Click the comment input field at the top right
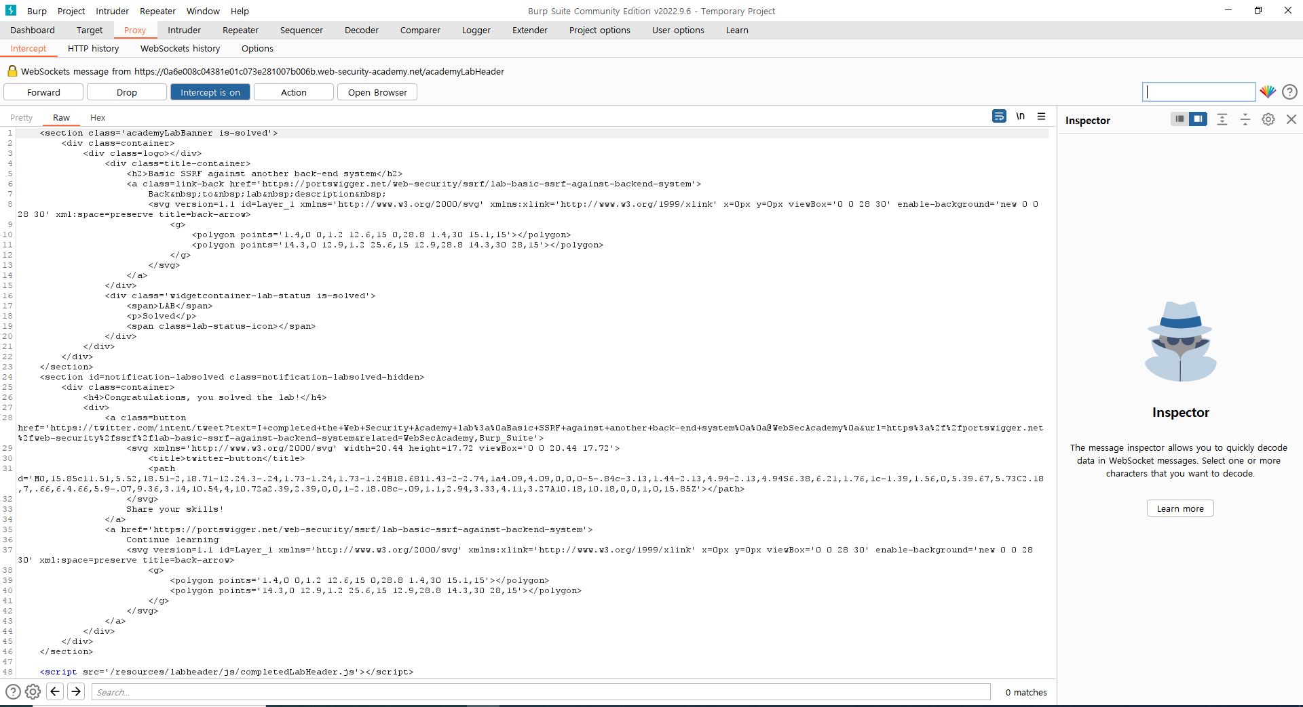 (1199, 92)
